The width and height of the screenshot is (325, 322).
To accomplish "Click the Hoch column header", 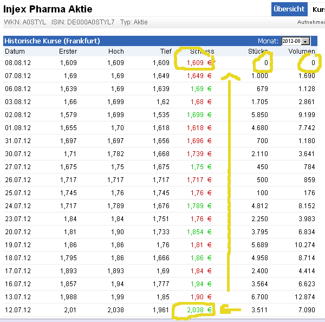I will tap(116, 51).
